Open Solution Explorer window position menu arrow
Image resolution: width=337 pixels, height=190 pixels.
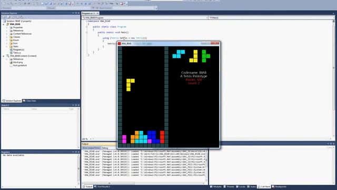point(73,13)
